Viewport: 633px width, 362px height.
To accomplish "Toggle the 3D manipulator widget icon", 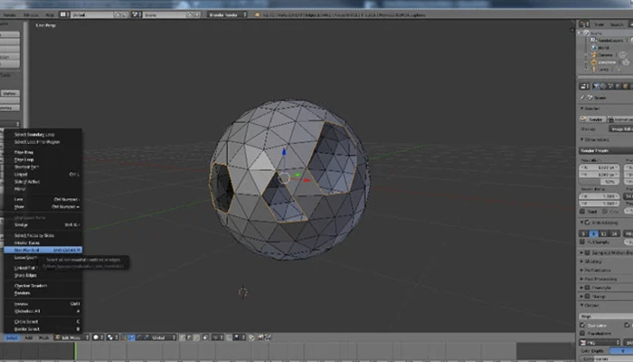I will (125, 338).
